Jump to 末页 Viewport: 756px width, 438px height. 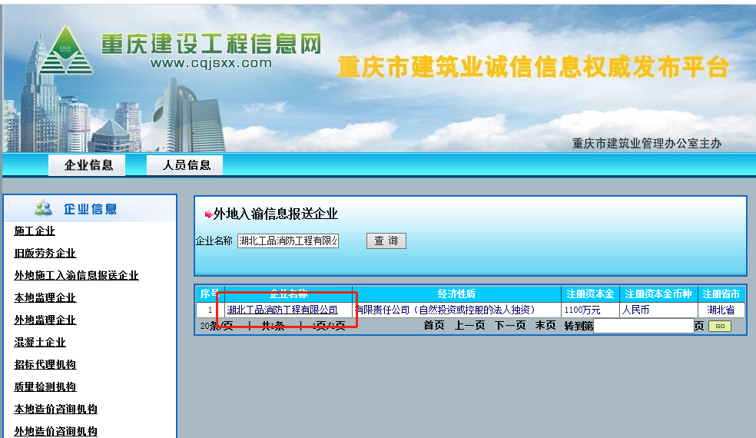545,326
